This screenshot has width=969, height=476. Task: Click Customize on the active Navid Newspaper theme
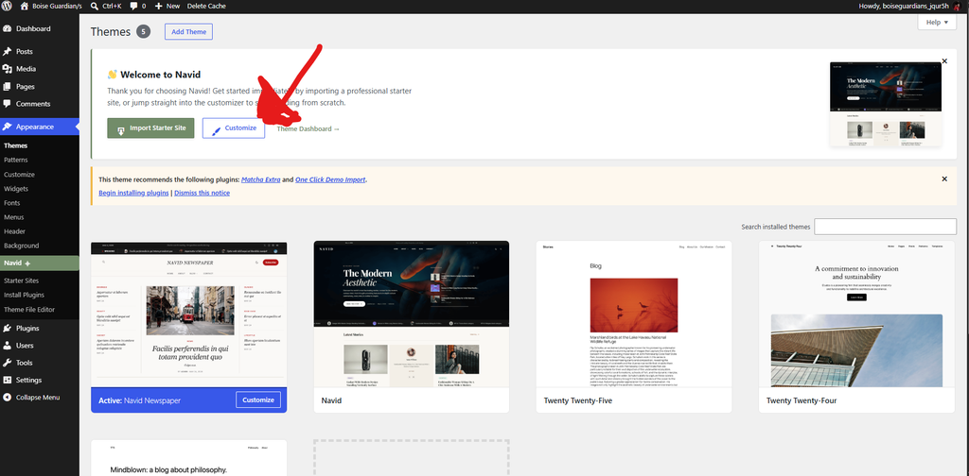click(x=257, y=400)
